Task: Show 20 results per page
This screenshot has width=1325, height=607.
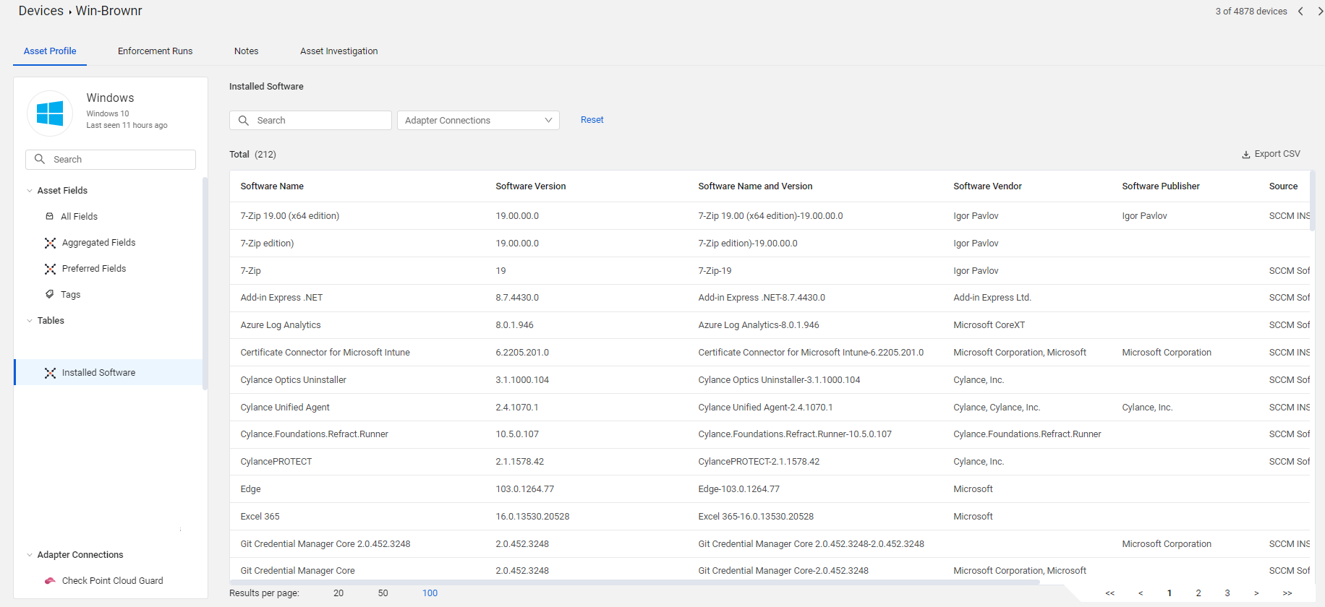Action: 338,593
